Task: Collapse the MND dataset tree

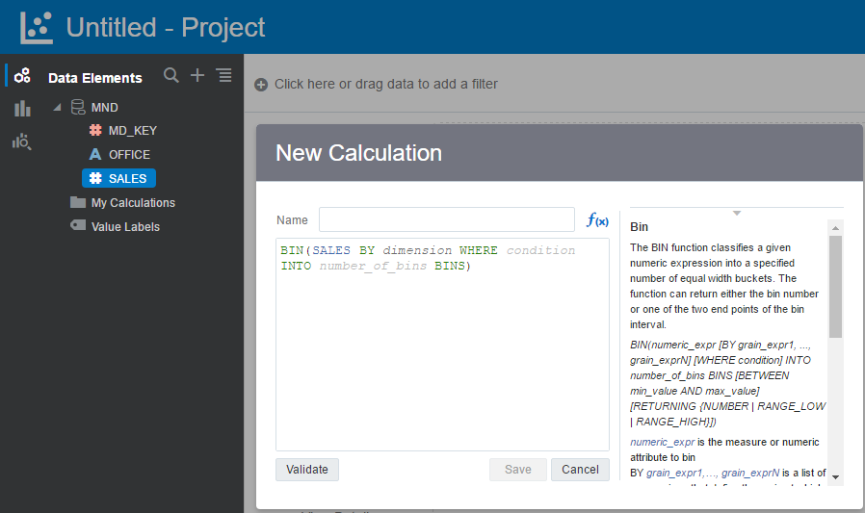Action: pos(57,108)
